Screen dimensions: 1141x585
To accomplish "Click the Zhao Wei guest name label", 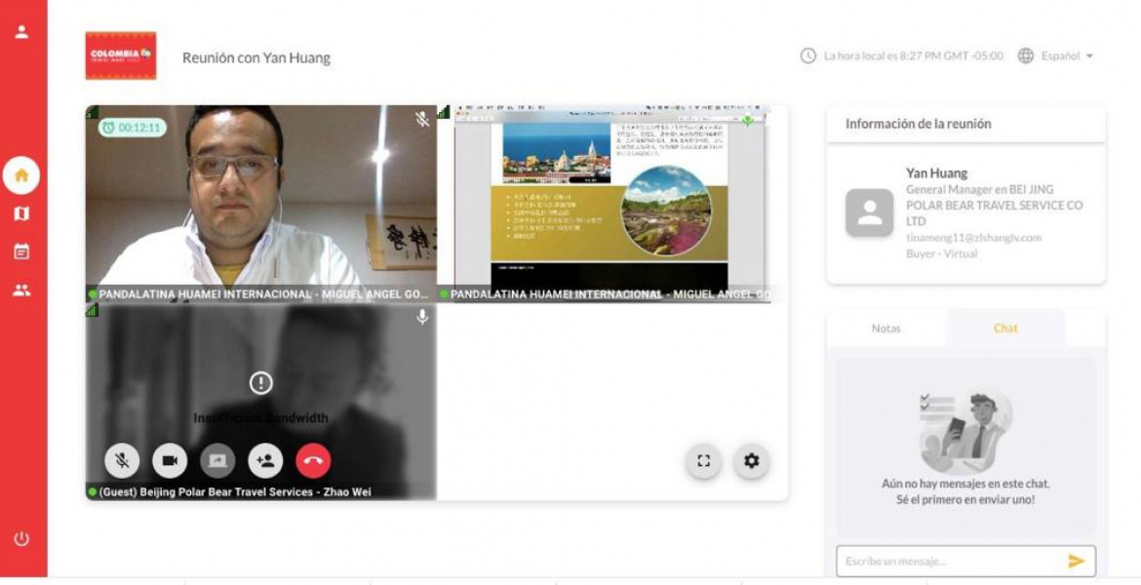I will pos(235,491).
